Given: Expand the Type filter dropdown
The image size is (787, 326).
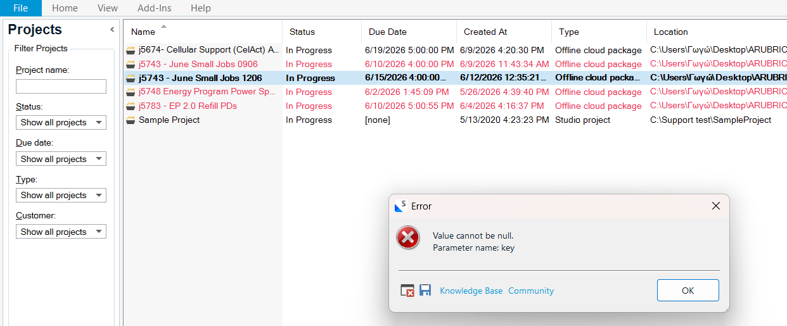Looking at the screenshot, I should point(61,195).
